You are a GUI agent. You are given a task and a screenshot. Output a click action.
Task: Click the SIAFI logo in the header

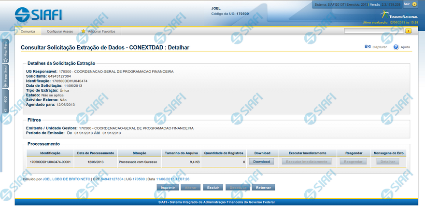click(x=39, y=14)
